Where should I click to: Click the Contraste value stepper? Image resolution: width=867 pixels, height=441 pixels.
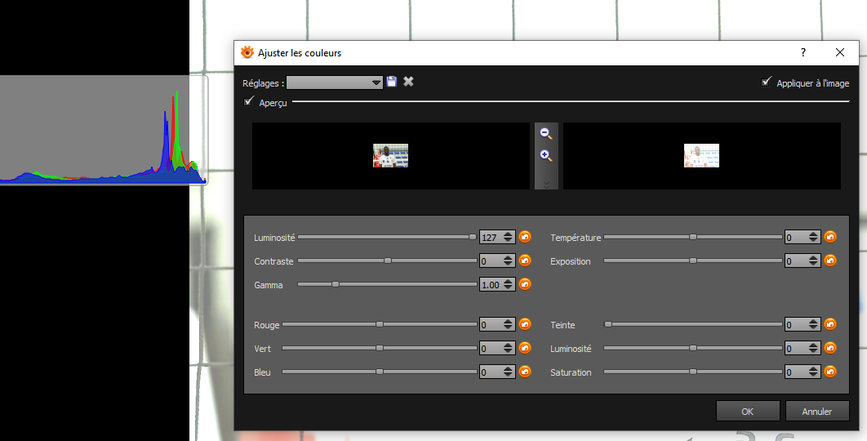(497, 261)
